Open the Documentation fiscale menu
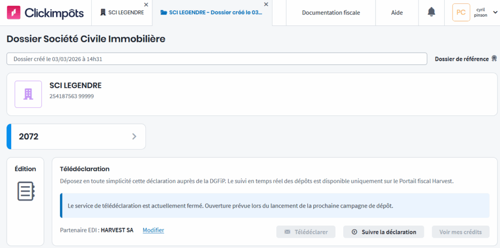The width and height of the screenshot is (500, 248). tap(331, 13)
